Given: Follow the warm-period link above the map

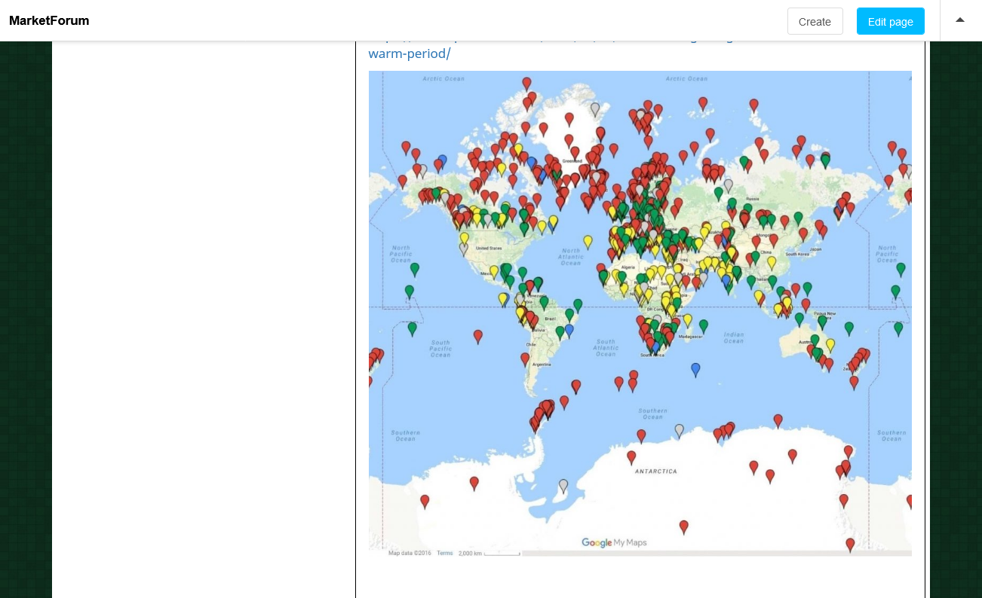Looking at the screenshot, I should tap(409, 53).
